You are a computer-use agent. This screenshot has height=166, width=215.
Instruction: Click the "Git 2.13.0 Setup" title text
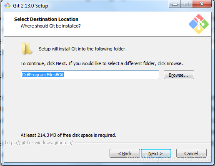pos(30,6)
